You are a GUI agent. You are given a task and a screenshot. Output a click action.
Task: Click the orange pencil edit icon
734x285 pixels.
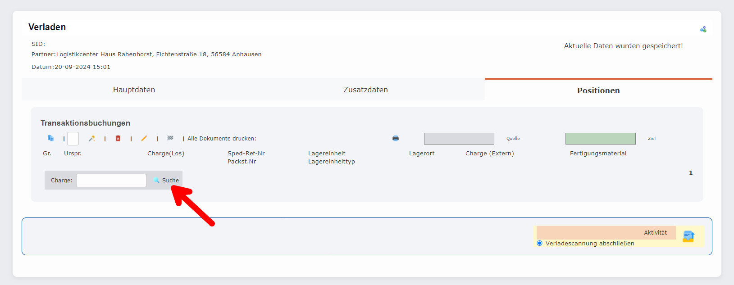(144, 139)
